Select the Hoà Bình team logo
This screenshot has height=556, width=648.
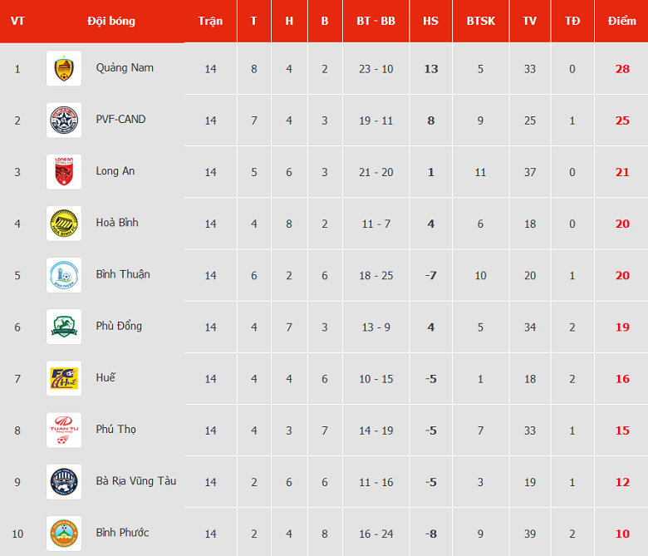tap(64, 224)
